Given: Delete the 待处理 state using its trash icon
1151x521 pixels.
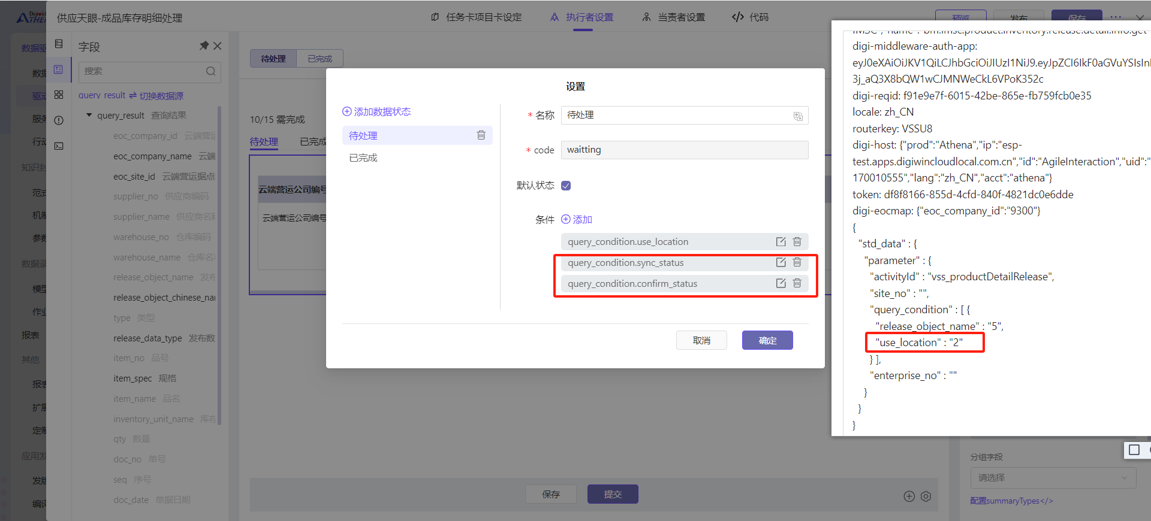Looking at the screenshot, I should point(481,135).
